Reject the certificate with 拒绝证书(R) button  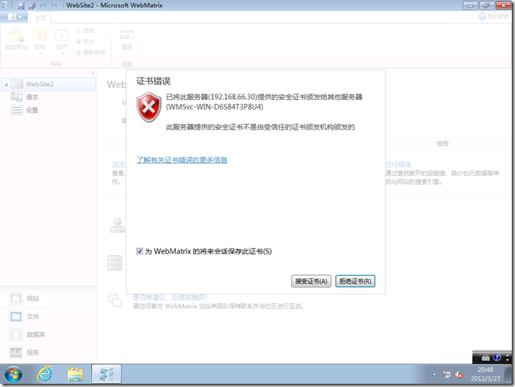tap(355, 281)
